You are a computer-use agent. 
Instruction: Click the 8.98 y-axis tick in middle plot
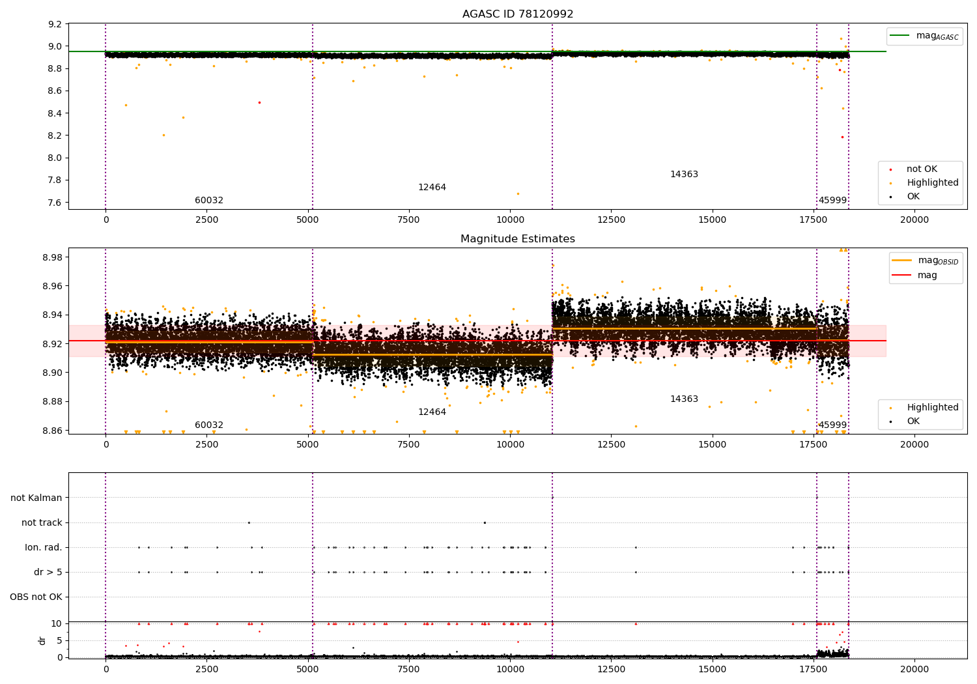click(x=53, y=257)
